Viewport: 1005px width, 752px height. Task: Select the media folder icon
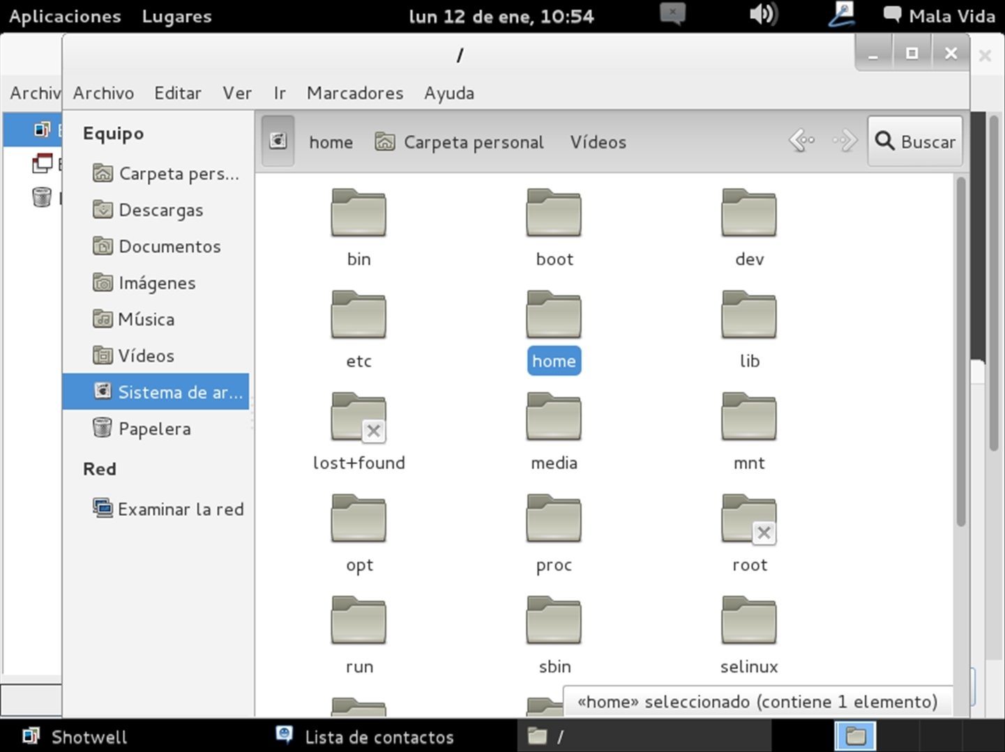[554, 417]
